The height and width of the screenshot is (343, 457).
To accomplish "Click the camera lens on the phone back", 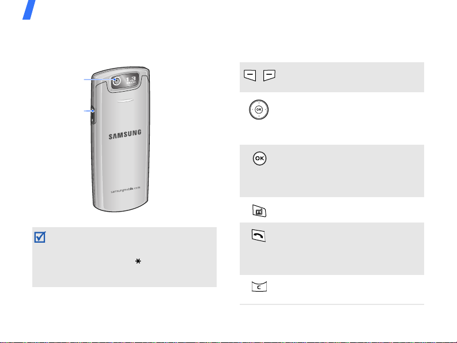I will [x=117, y=81].
